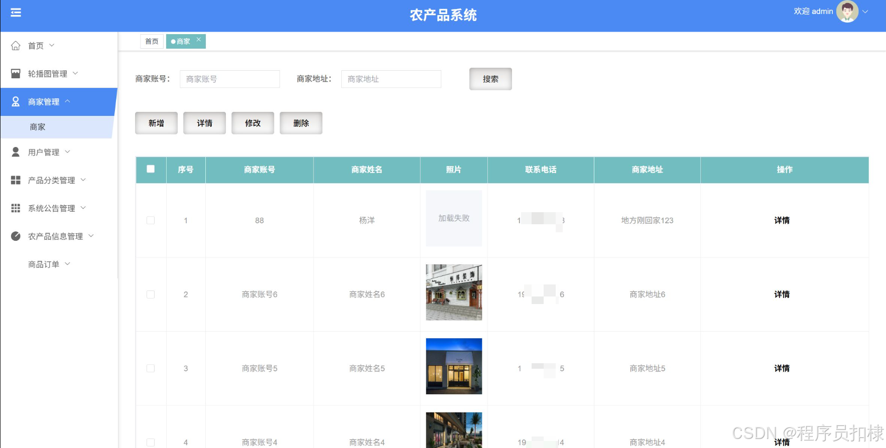Open the shop photo for 商家姓名4
The width and height of the screenshot is (886, 448).
click(454, 430)
